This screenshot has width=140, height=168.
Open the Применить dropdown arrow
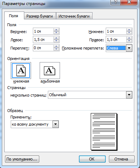tap(55, 124)
